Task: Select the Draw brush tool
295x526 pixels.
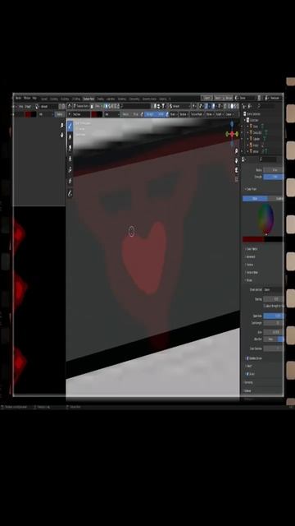Action: [70, 126]
